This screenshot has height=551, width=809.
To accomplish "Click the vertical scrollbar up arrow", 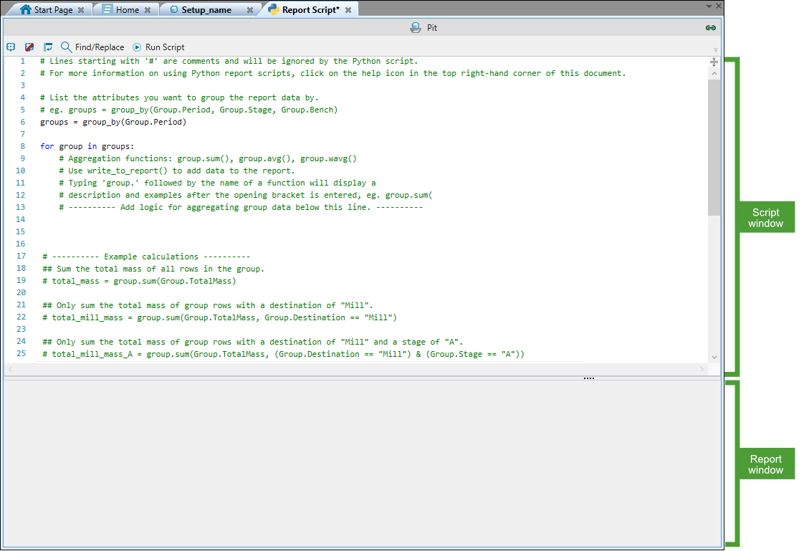I will point(714,74).
